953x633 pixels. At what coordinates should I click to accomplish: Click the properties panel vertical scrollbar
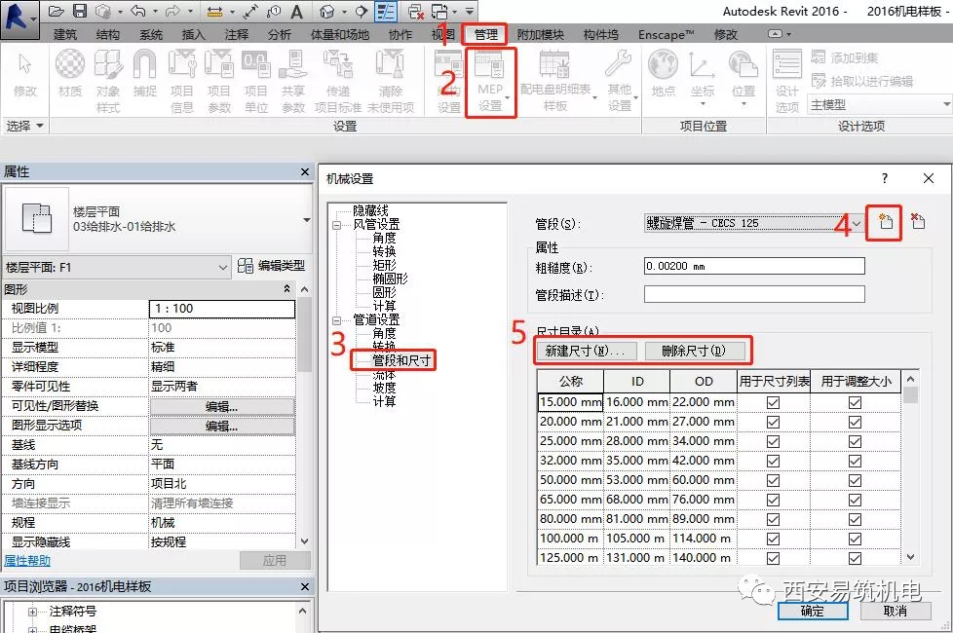click(304, 415)
